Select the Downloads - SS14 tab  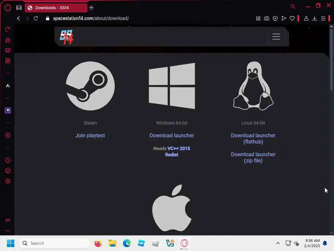[56, 8]
